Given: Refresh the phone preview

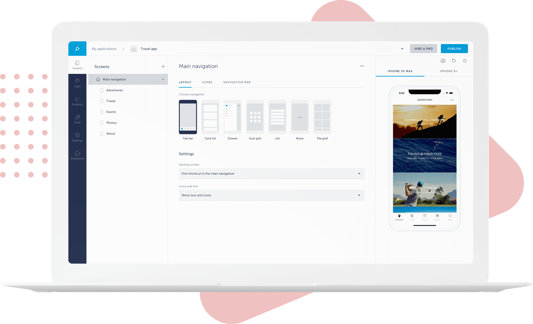Looking at the screenshot, I should pyautogui.click(x=454, y=61).
